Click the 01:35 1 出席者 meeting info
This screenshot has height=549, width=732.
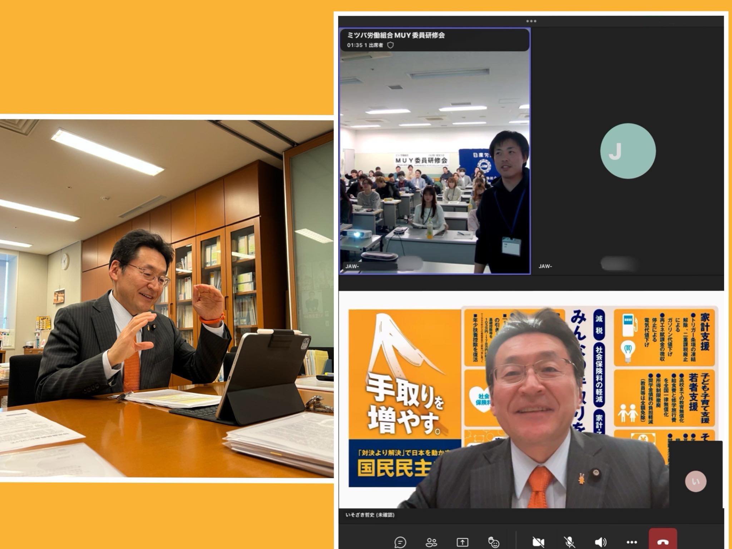(365, 45)
